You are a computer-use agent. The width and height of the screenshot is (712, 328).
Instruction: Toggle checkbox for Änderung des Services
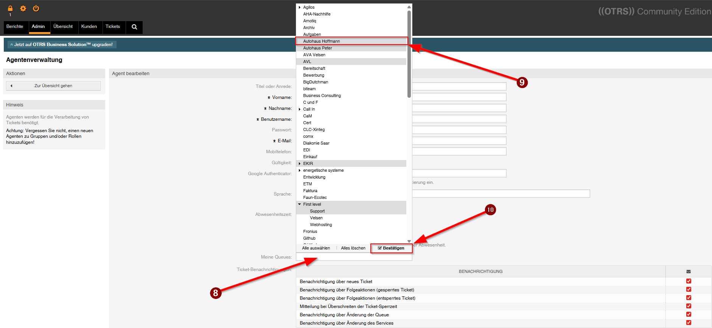click(x=689, y=323)
